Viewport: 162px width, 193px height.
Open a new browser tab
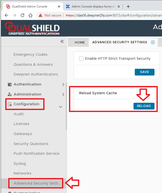(128, 6)
